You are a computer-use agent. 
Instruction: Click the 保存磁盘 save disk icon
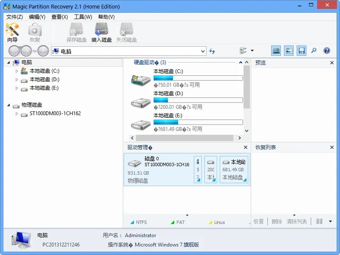click(76, 32)
